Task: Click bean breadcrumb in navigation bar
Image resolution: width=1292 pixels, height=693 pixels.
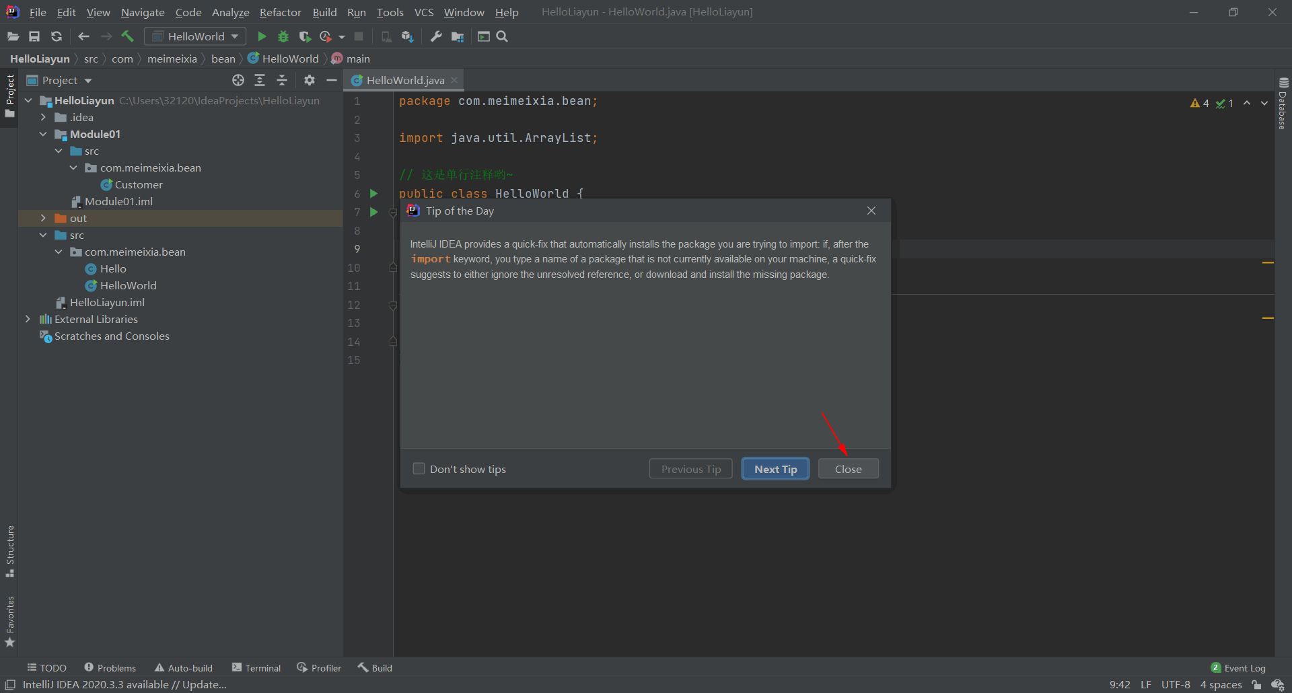Action: [x=223, y=59]
